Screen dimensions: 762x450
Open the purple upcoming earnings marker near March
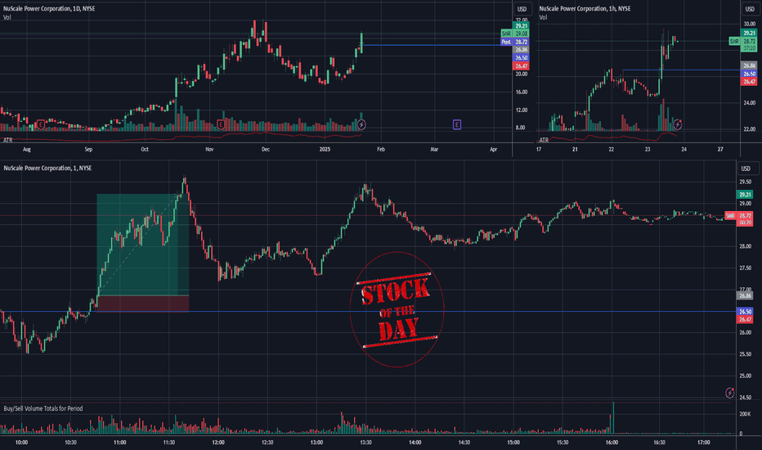tap(457, 125)
